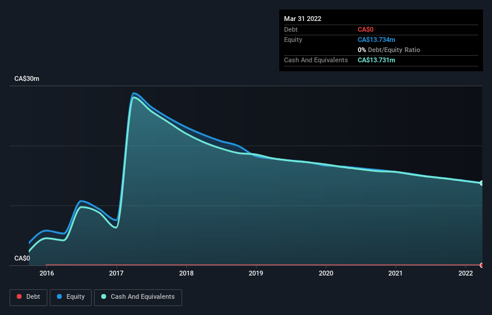This screenshot has width=492, height=315.
Task: Click the Mar 31 2022 tooltip date
Action: (x=303, y=19)
